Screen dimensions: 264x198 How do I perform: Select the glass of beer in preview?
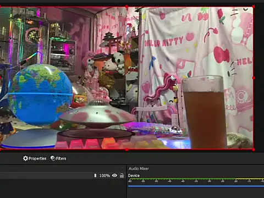point(204,112)
